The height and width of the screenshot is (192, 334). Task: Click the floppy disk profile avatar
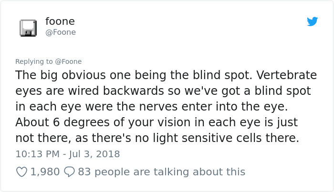coord(28,28)
